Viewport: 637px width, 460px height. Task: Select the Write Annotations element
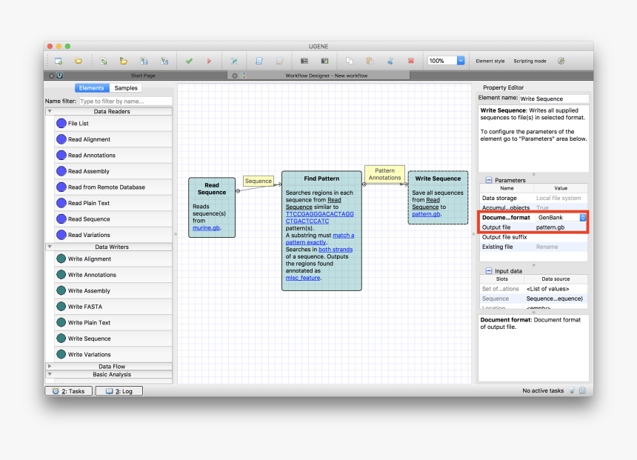pos(113,275)
